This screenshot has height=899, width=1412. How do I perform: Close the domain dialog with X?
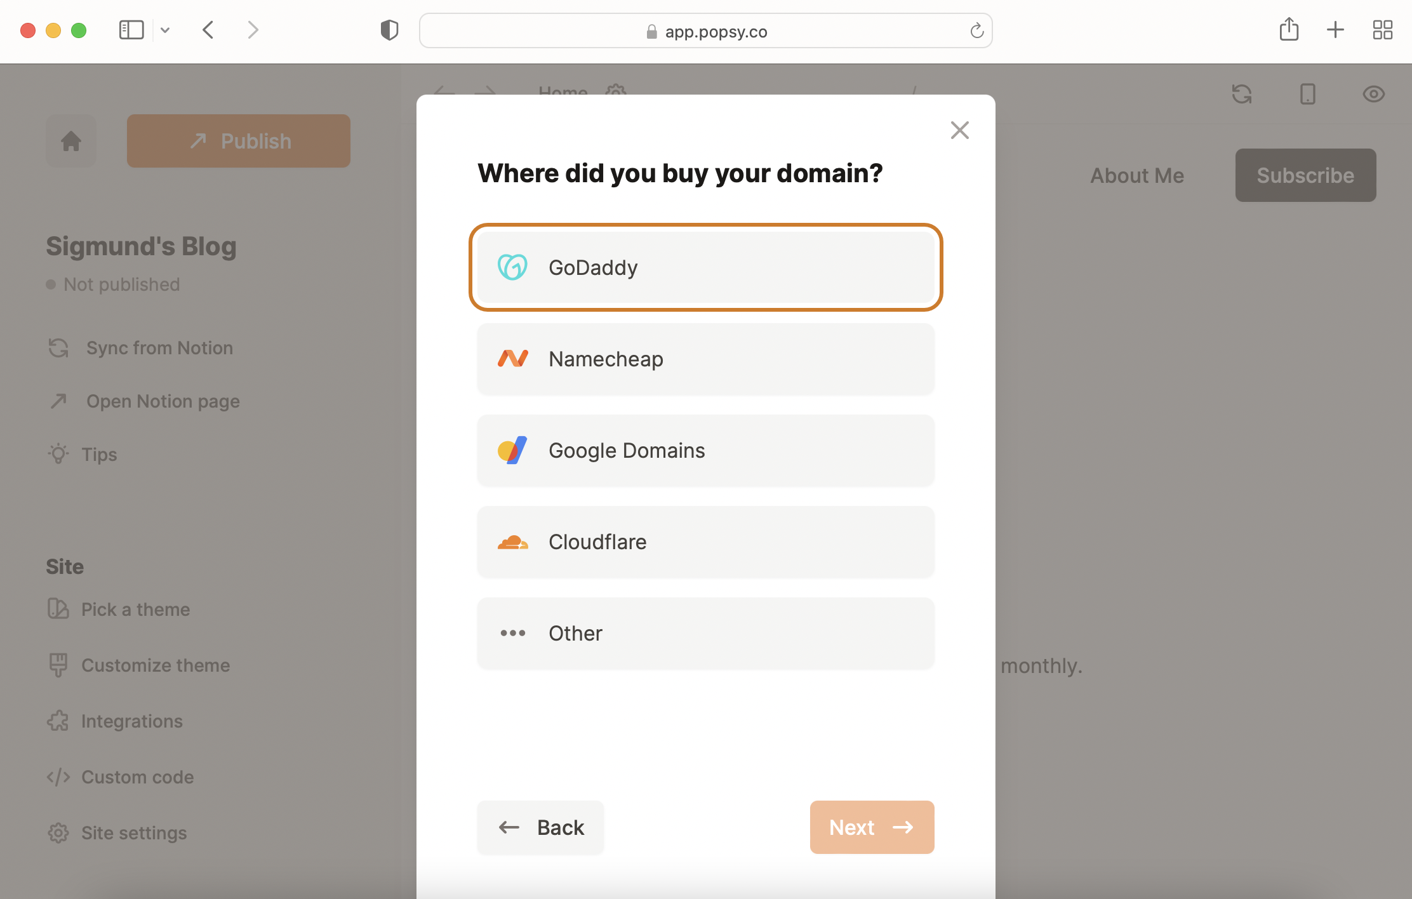(959, 130)
